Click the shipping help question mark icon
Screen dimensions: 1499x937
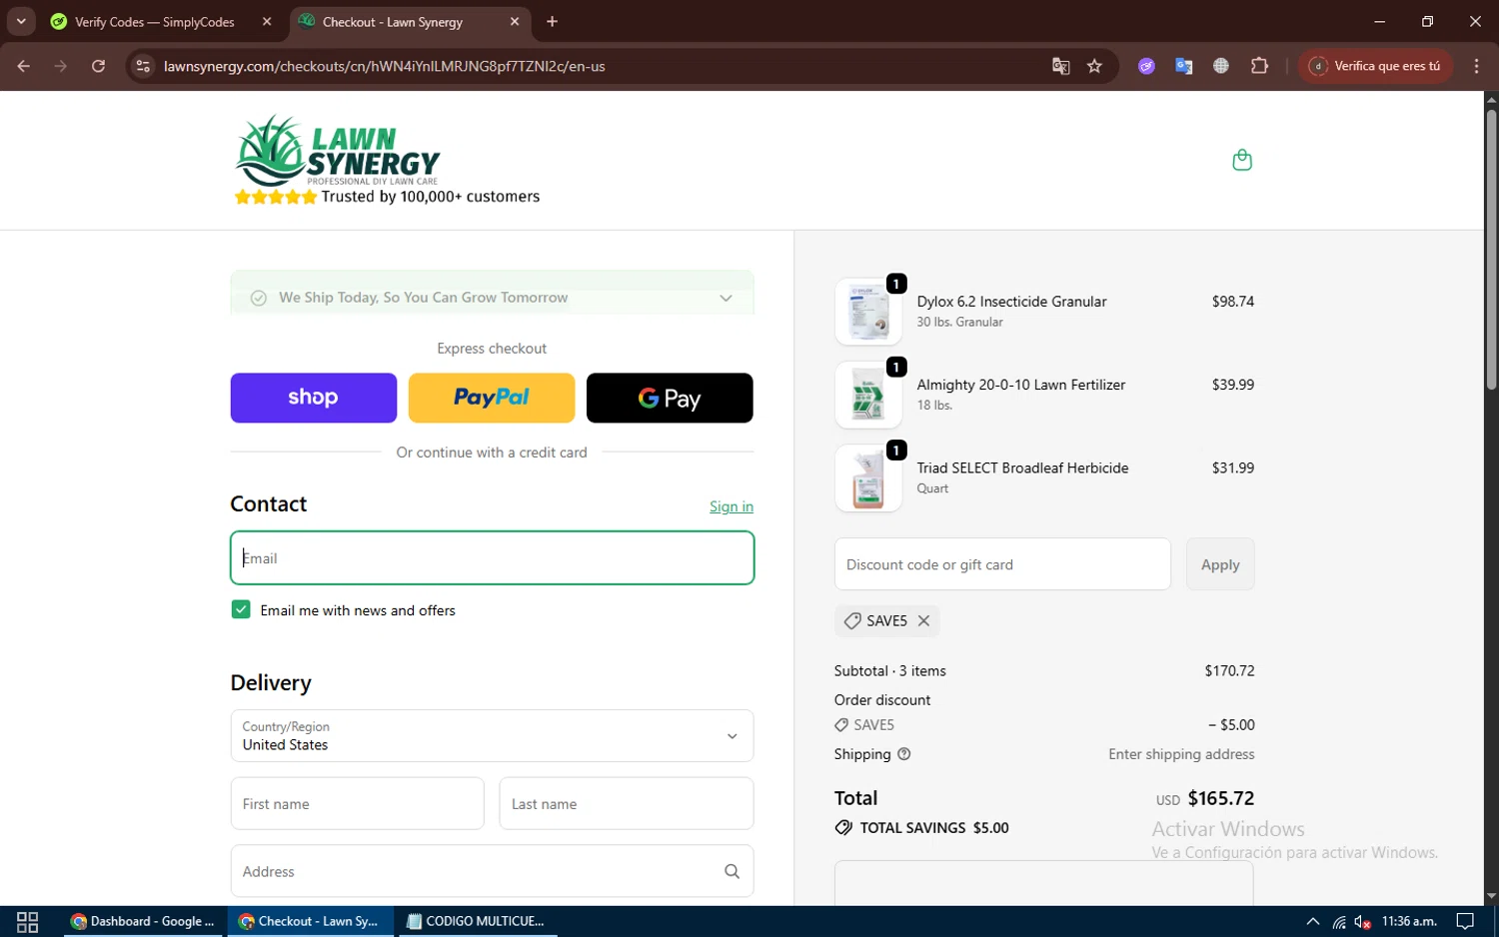(903, 754)
